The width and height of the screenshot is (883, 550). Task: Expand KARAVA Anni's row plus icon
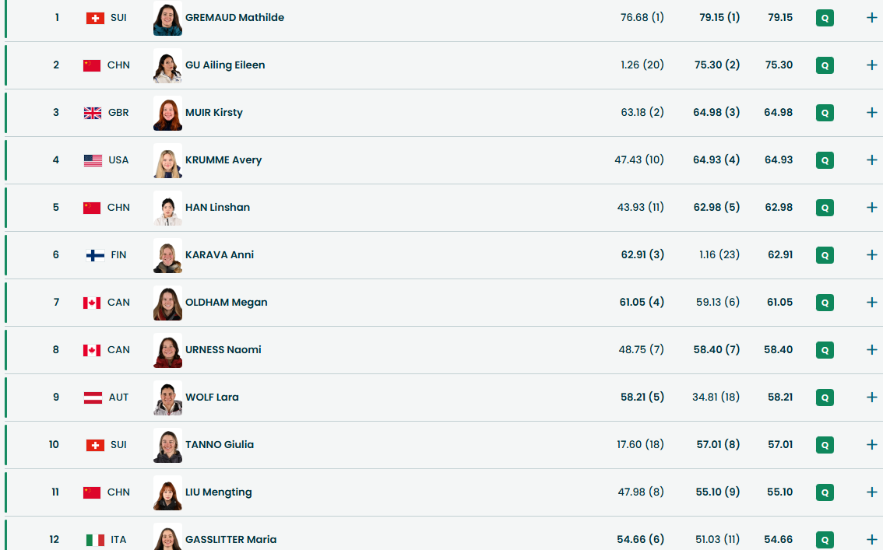click(871, 255)
